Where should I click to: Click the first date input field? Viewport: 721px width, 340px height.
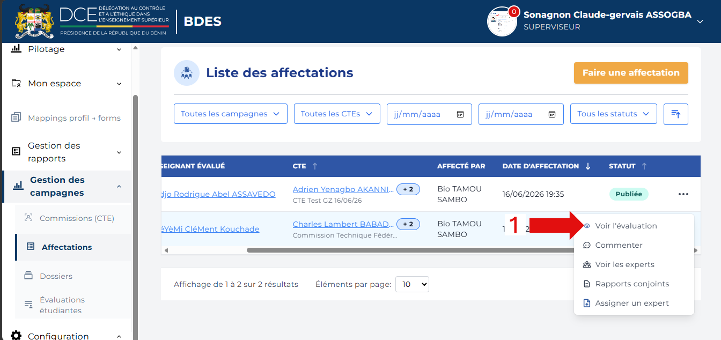(429, 114)
